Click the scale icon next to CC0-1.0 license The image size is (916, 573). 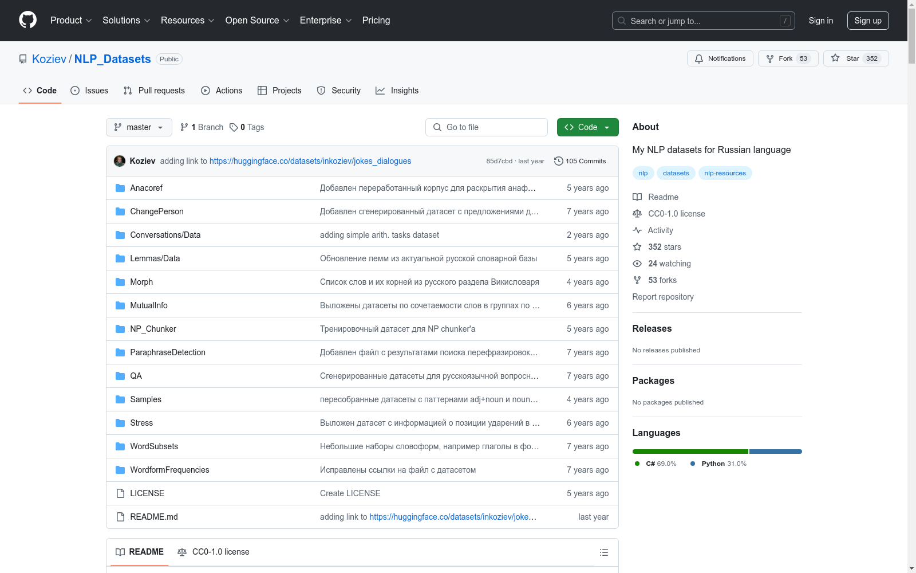[x=637, y=214]
